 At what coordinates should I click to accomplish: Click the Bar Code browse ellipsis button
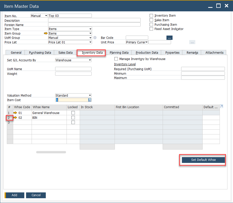(169, 38)
